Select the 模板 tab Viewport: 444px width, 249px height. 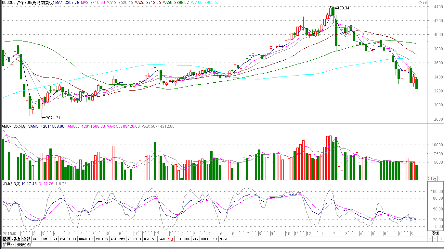[16, 239]
